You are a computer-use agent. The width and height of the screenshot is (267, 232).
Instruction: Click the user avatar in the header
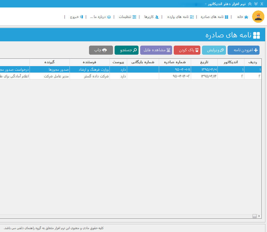click(x=258, y=17)
